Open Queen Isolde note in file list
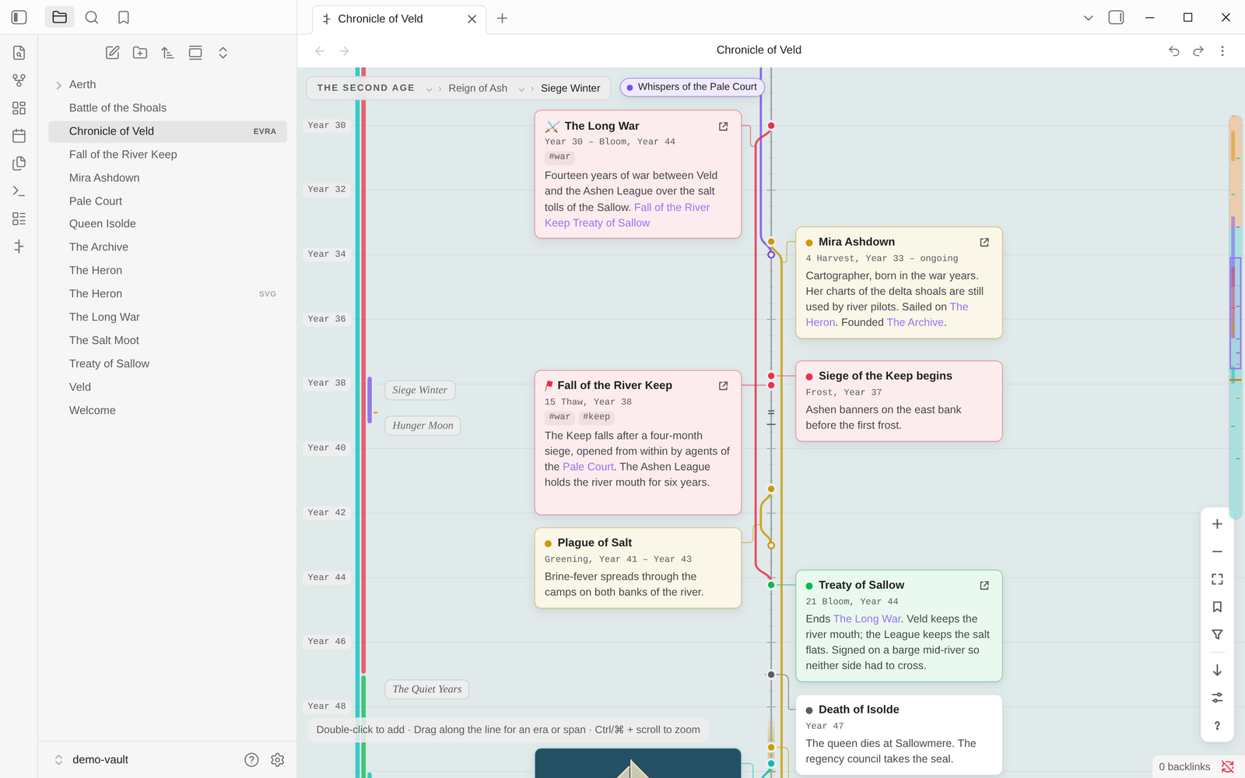The height and width of the screenshot is (778, 1245). click(167, 224)
